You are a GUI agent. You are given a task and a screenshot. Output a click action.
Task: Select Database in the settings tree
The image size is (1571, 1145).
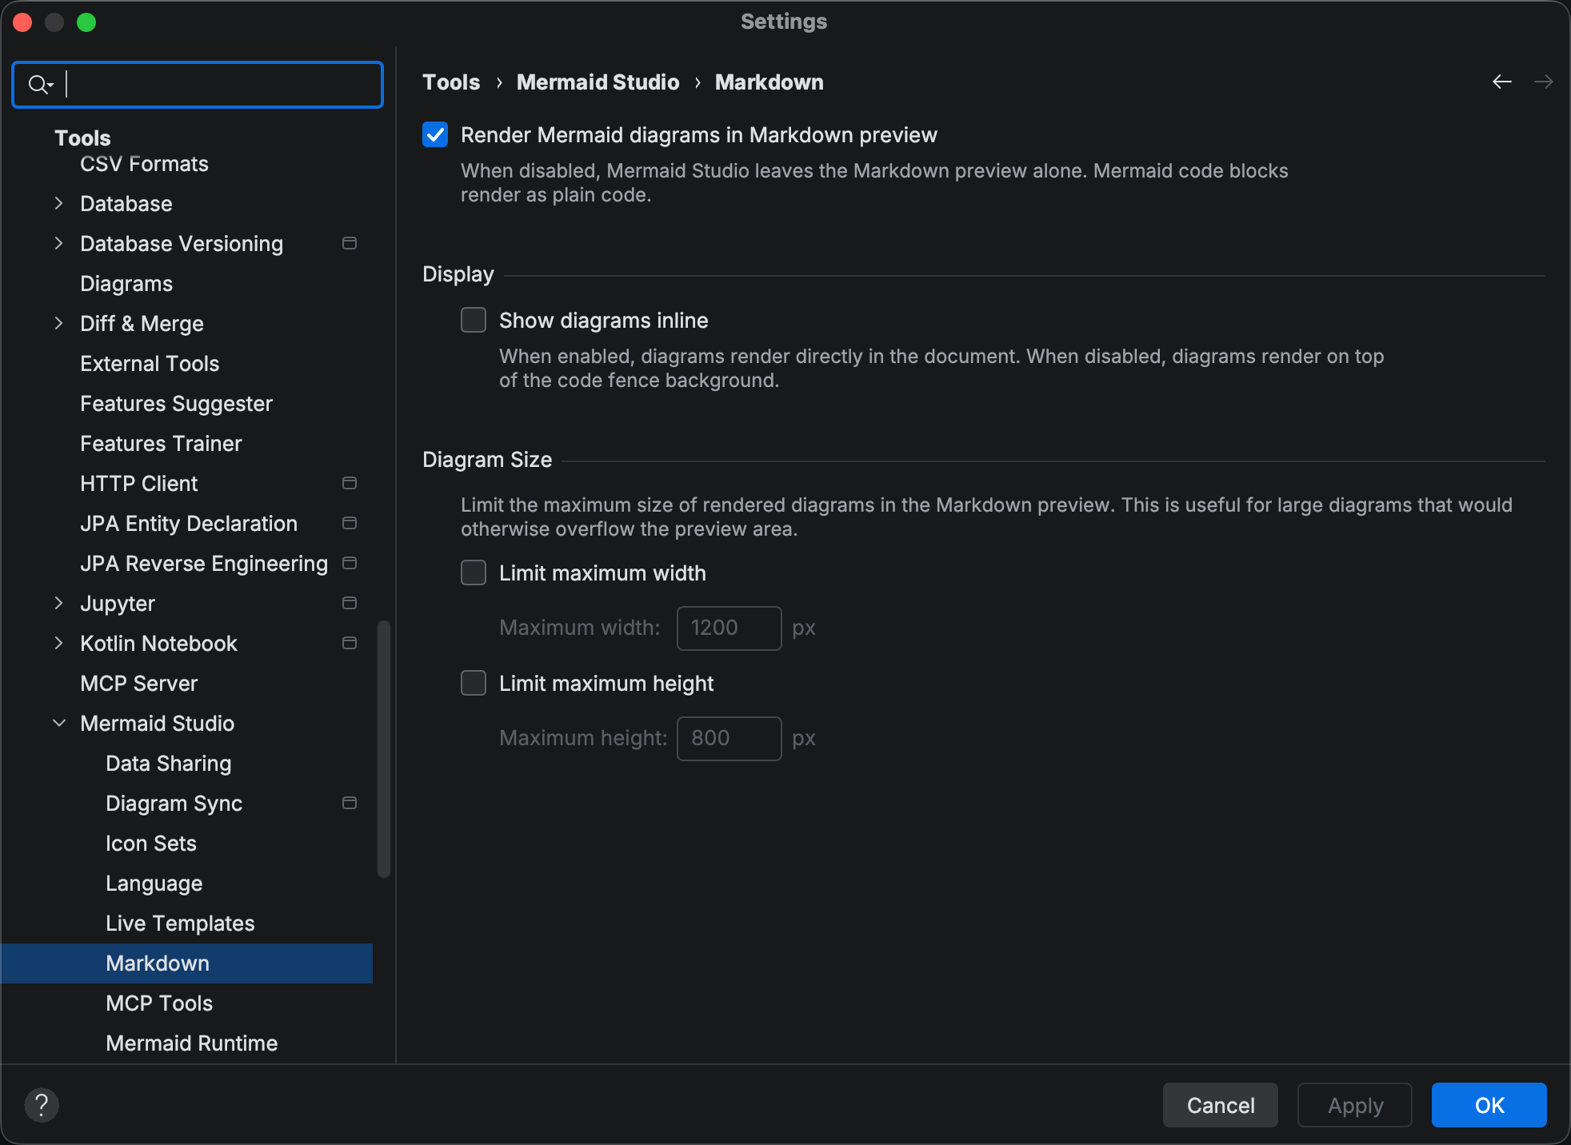pyautogui.click(x=126, y=204)
